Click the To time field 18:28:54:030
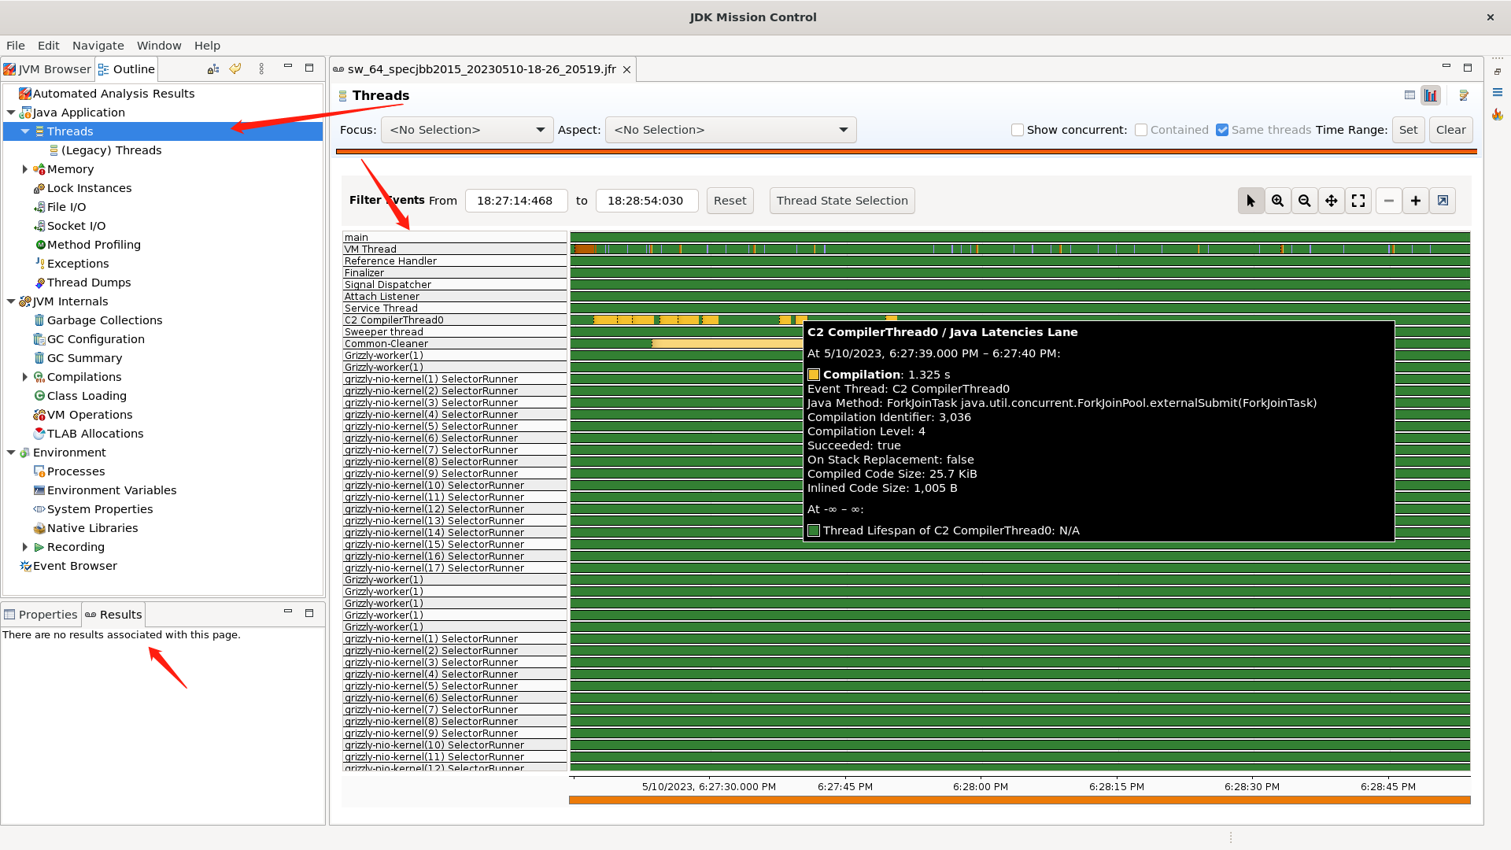The height and width of the screenshot is (850, 1511). click(x=646, y=201)
